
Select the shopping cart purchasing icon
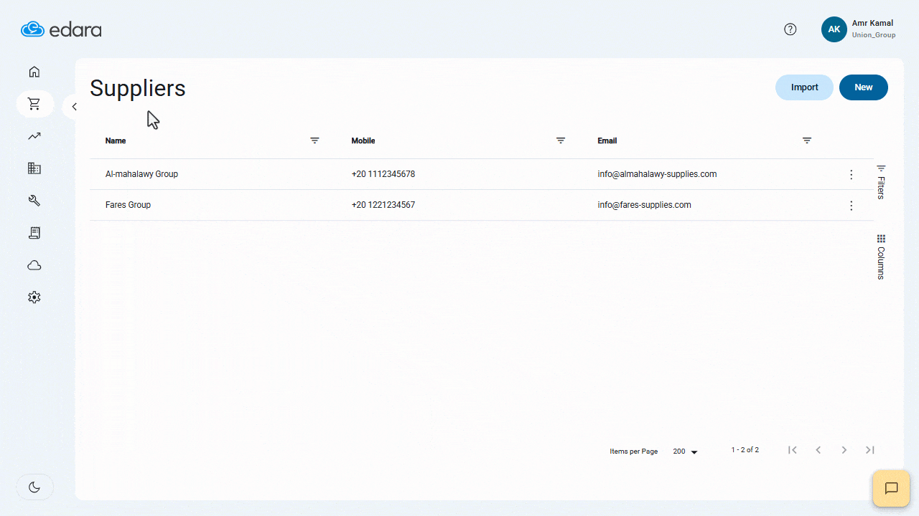click(x=34, y=104)
